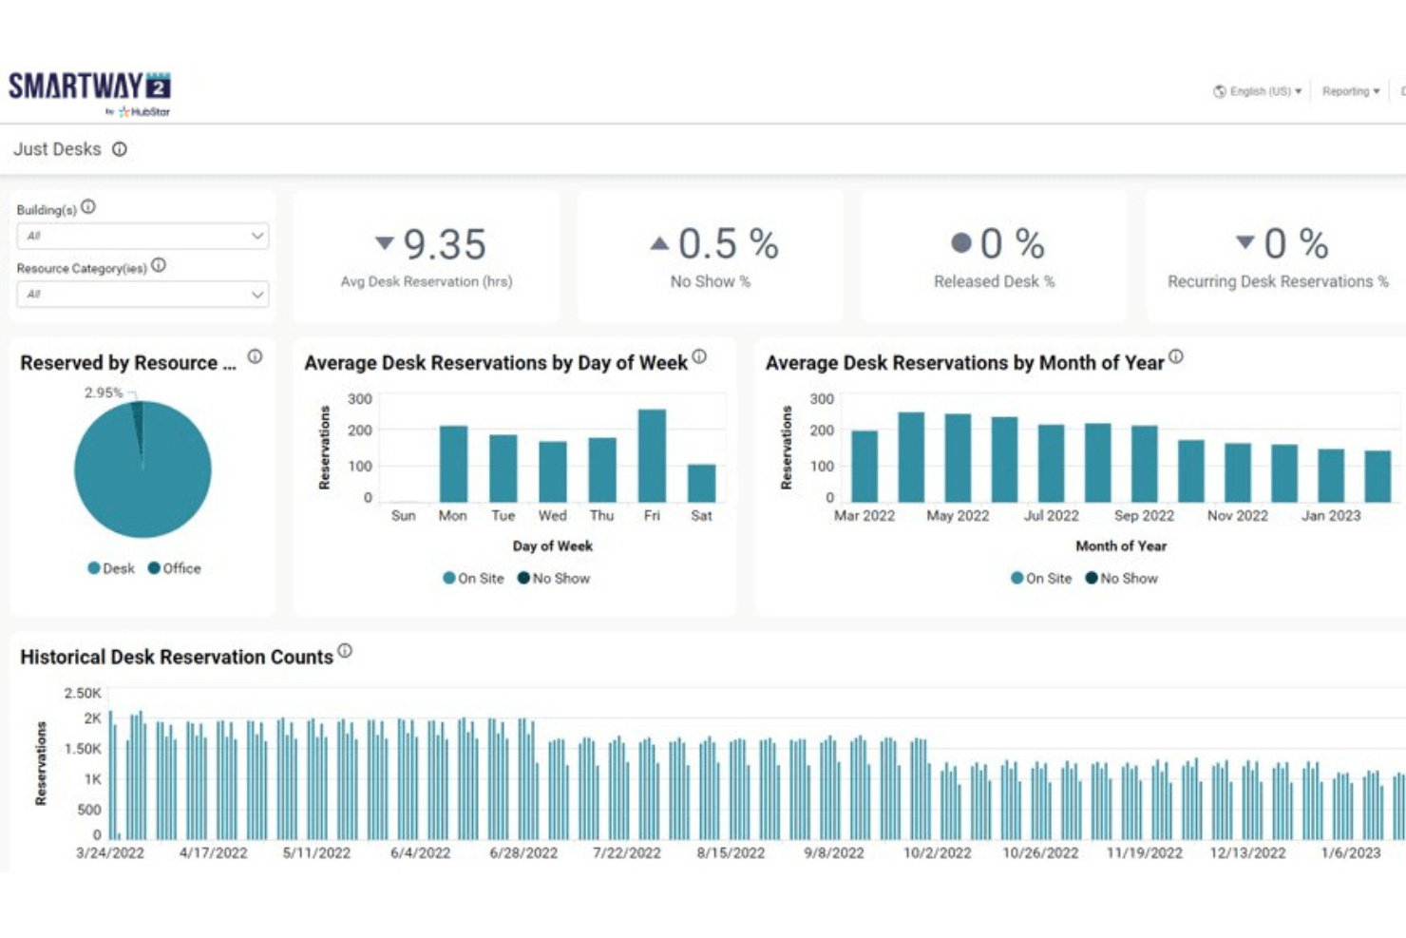Click the Released Desk % label
This screenshot has height=938, width=1406.
(994, 281)
